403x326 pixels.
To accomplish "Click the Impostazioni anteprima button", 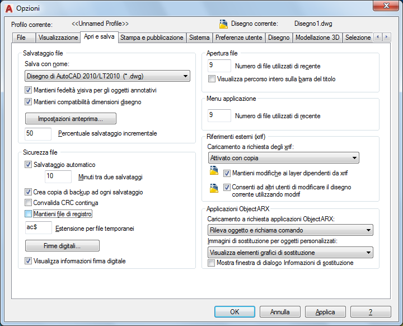I will click(x=71, y=119).
